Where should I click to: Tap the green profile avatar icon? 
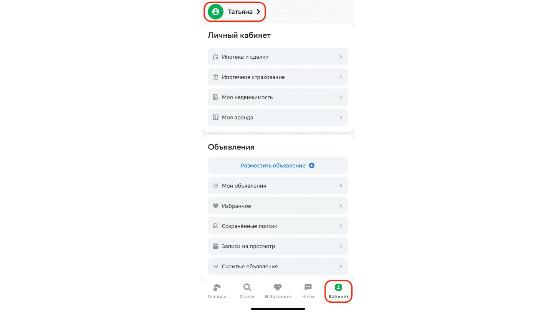(x=215, y=12)
